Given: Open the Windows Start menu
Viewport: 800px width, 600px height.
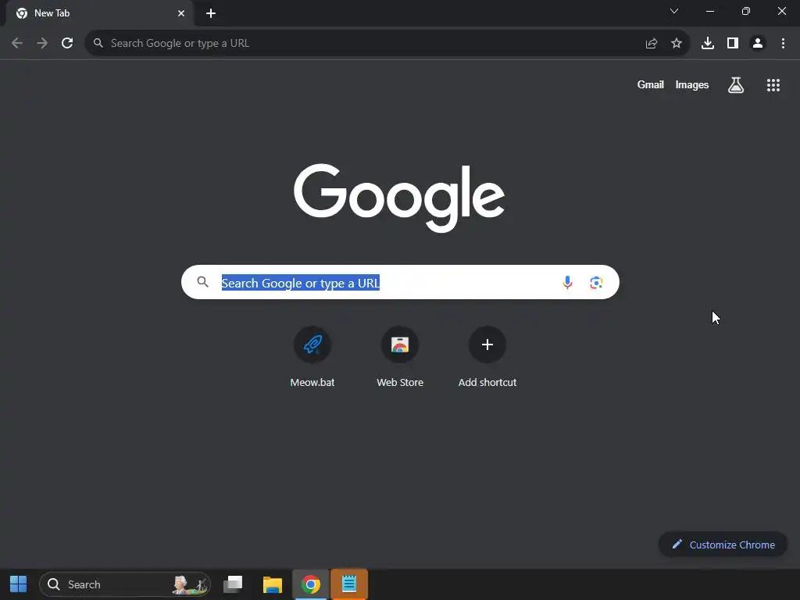Looking at the screenshot, I should (19, 584).
